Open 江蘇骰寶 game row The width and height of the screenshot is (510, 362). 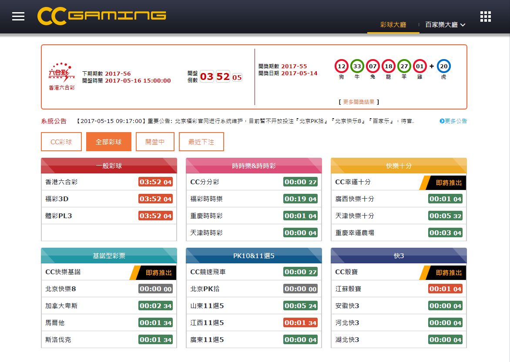[x=399, y=289]
